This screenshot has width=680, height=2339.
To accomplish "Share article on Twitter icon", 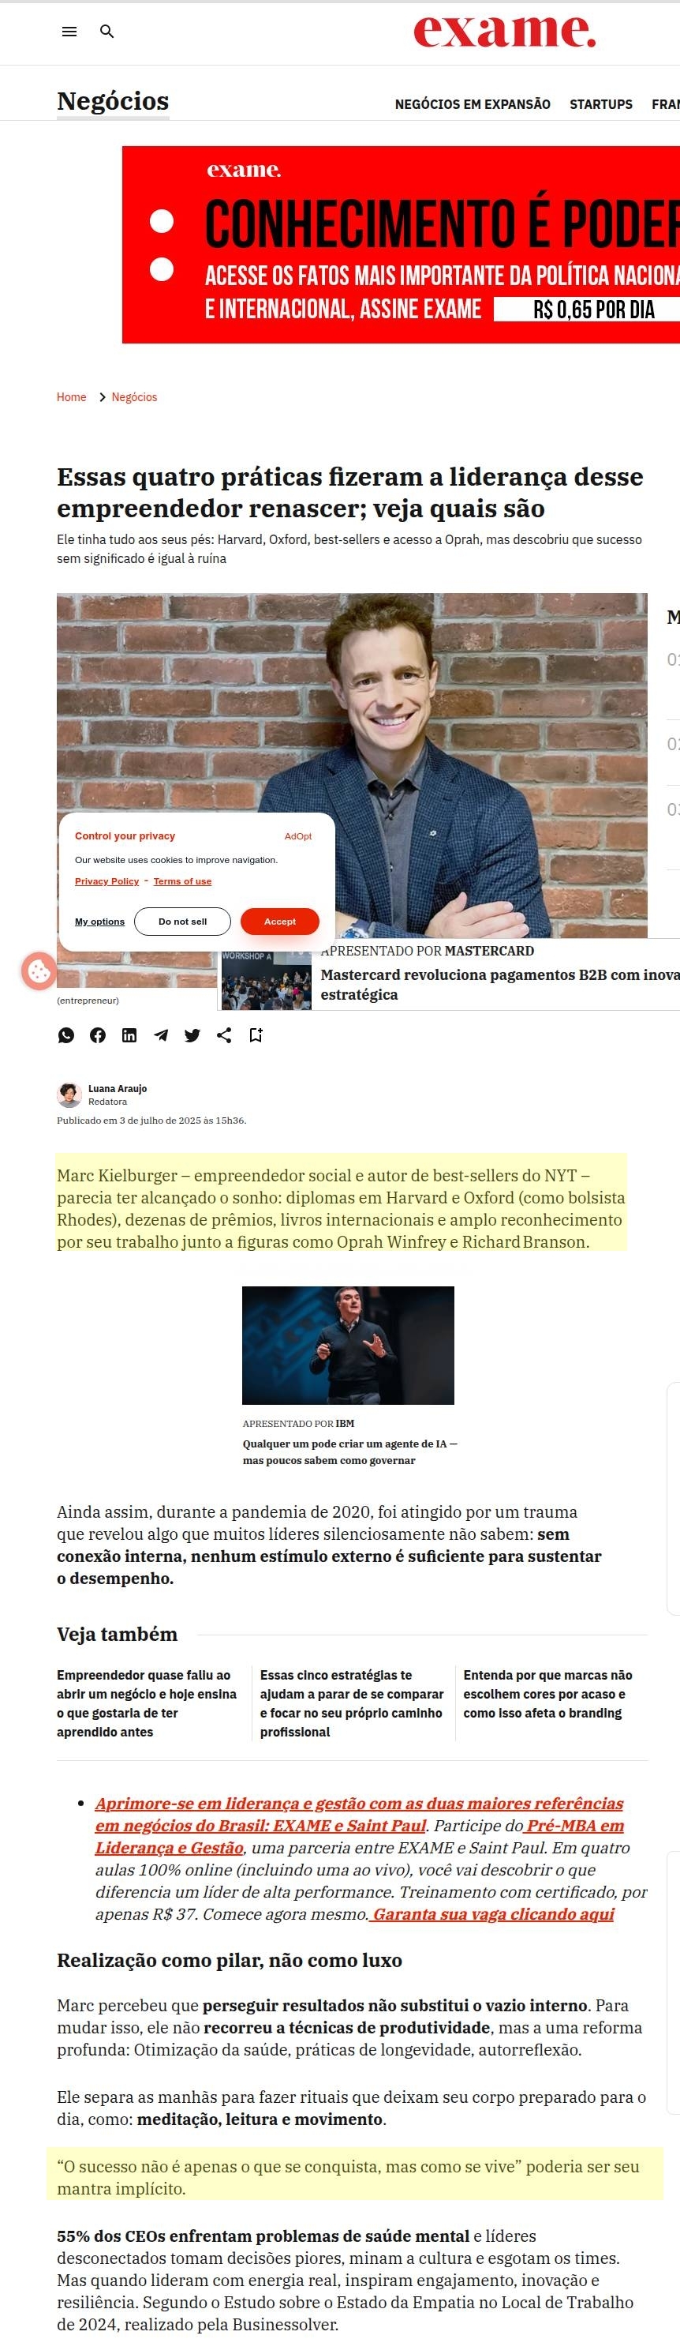I will pyautogui.click(x=192, y=1035).
